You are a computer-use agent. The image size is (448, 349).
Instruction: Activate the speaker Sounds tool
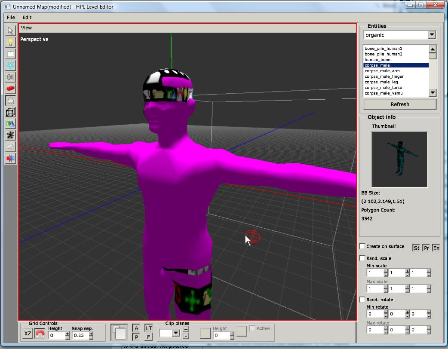pos(10,77)
